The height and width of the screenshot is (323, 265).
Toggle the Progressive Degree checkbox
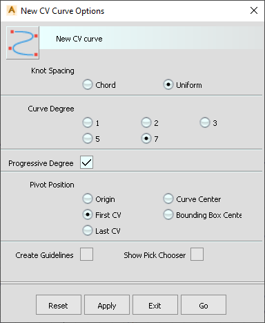[86, 163]
